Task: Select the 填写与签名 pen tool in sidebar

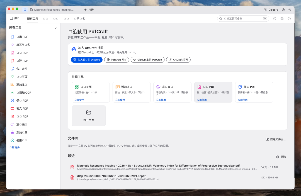Action: click(34, 45)
